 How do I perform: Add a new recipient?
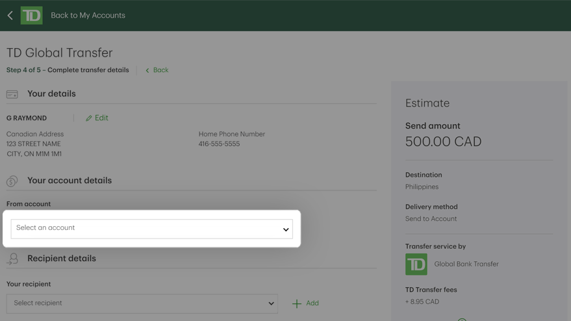tap(305, 303)
